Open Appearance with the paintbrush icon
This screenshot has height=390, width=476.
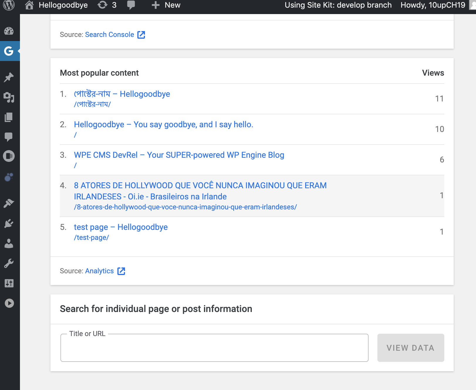coord(9,202)
